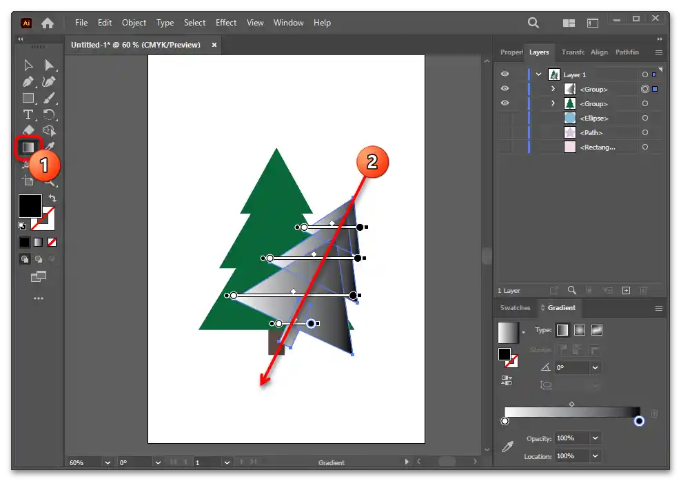Click the Create New Layer icon
This screenshot has width=681, height=481.
(x=626, y=291)
